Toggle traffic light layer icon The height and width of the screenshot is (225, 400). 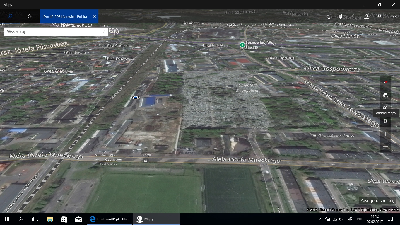point(341,17)
